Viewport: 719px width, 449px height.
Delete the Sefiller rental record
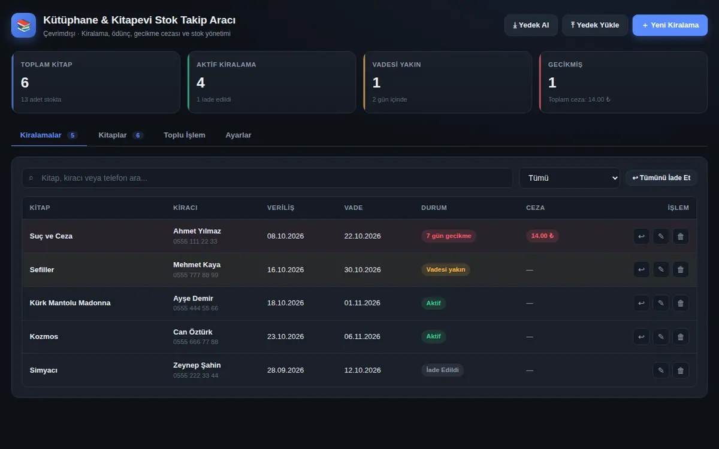[x=681, y=269]
